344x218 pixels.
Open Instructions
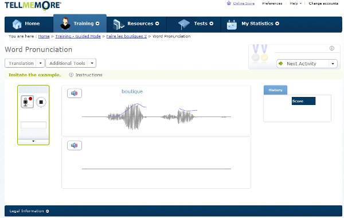89,75
